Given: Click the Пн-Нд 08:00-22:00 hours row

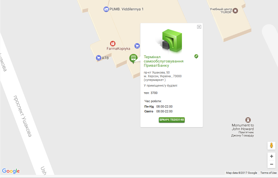Looking at the screenshot, I should coord(158,106).
